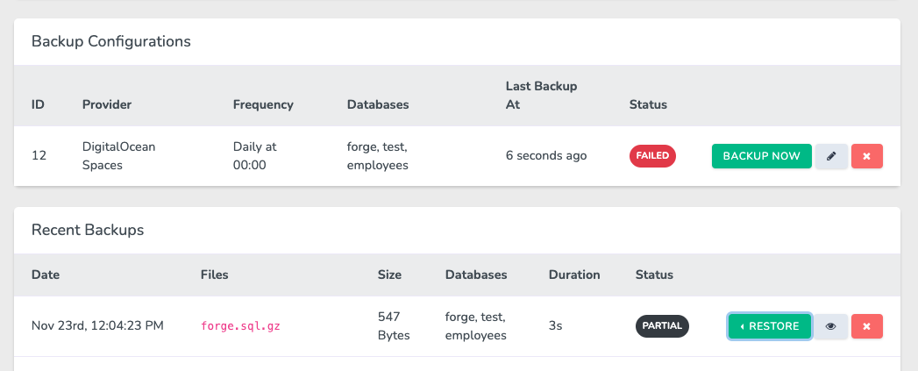Image resolution: width=918 pixels, height=371 pixels.
Task: Edit backup configuration with pencil icon
Action: pos(831,156)
